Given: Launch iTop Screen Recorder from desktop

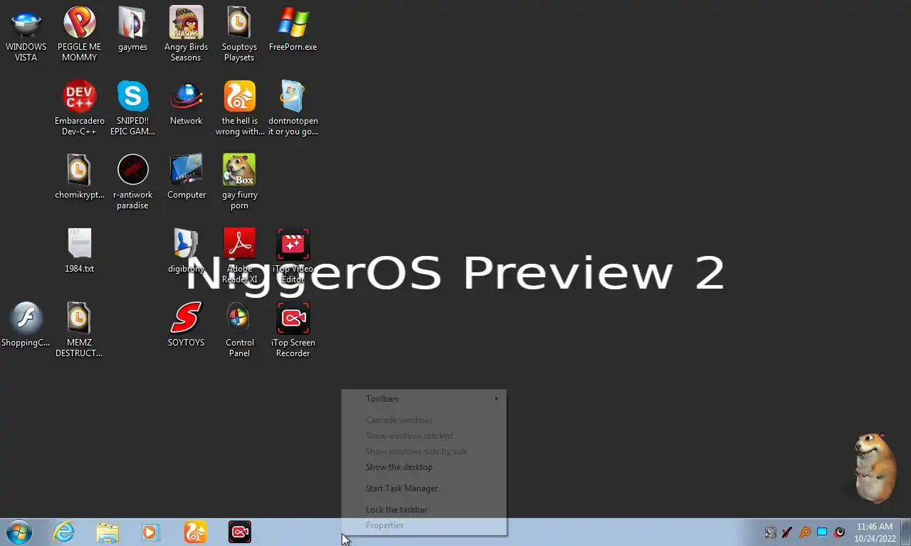Looking at the screenshot, I should click(x=293, y=330).
